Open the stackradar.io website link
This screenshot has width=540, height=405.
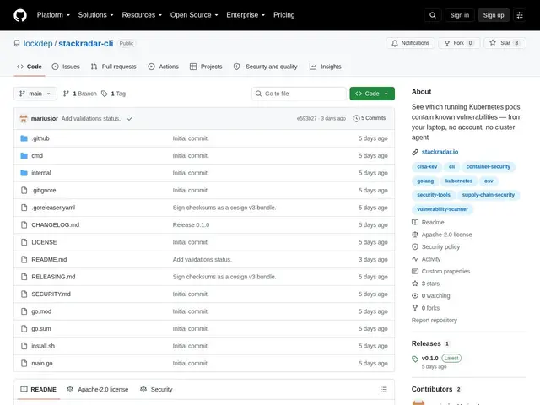[x=440, y=152]
